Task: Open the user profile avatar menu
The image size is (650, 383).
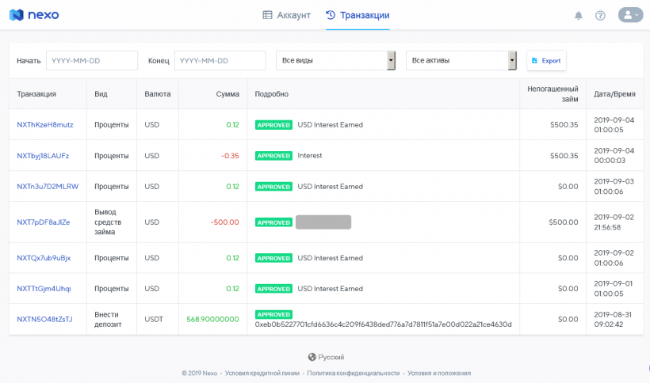Action: click(x=630, y=15)
